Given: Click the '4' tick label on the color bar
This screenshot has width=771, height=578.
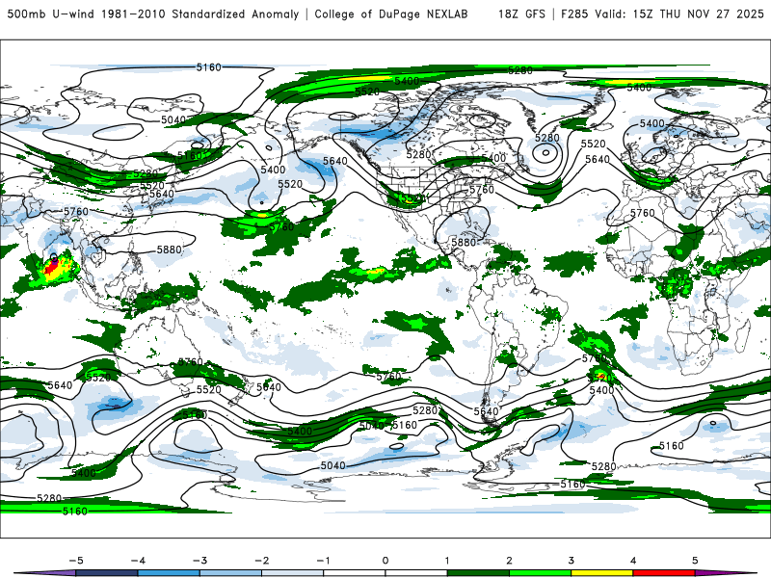Looking at the screenshot, I should pyautogui.click(x=633, y=561).
